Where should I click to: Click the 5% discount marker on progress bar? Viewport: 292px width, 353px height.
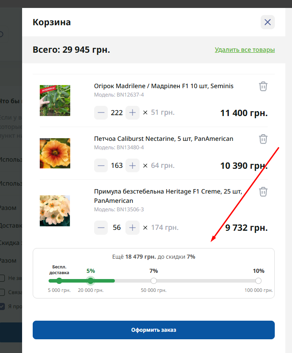click(91, 281)
